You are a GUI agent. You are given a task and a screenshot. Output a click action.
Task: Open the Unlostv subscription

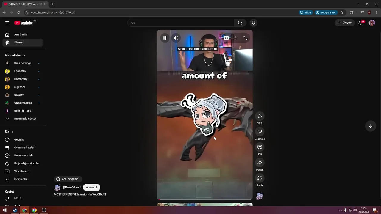23,95
